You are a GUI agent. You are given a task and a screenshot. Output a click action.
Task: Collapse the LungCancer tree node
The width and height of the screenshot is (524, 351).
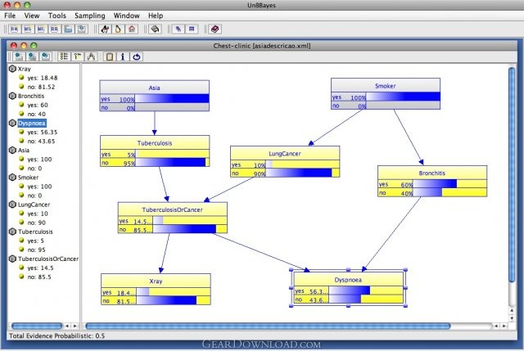[12, 205]
